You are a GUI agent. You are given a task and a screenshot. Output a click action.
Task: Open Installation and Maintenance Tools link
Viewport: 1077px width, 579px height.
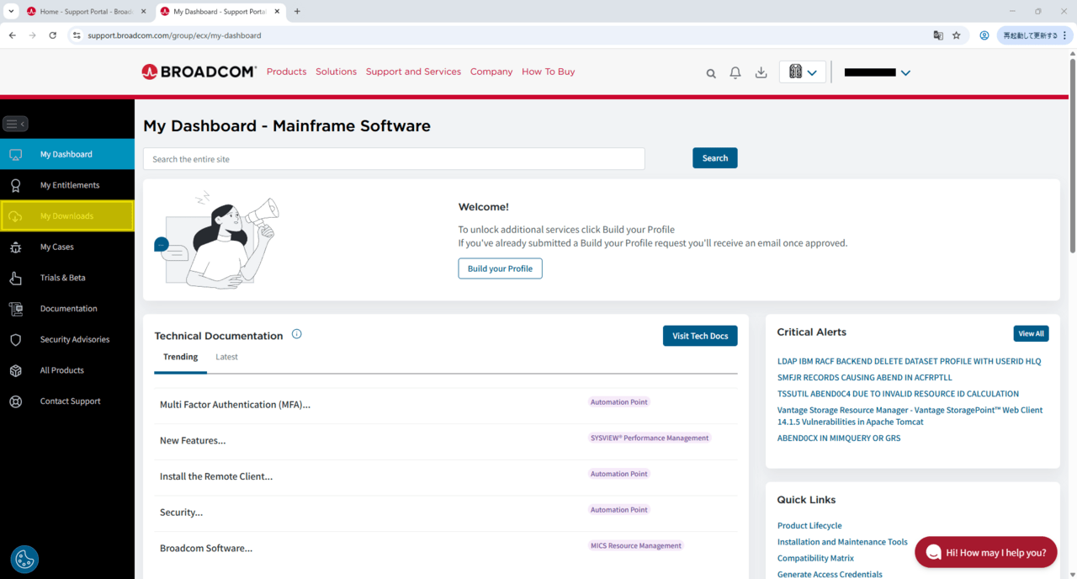[842, 542]
